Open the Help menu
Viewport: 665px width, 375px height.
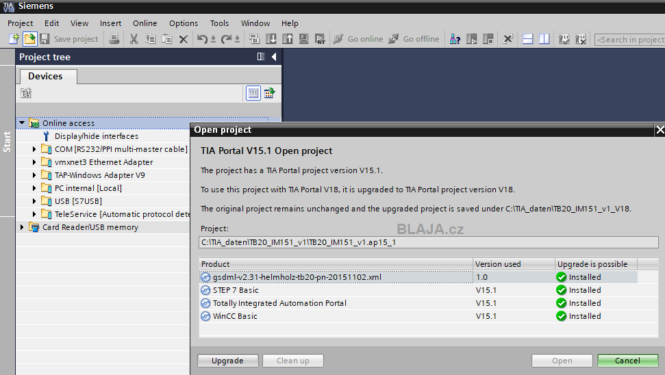tap(290, 23)
